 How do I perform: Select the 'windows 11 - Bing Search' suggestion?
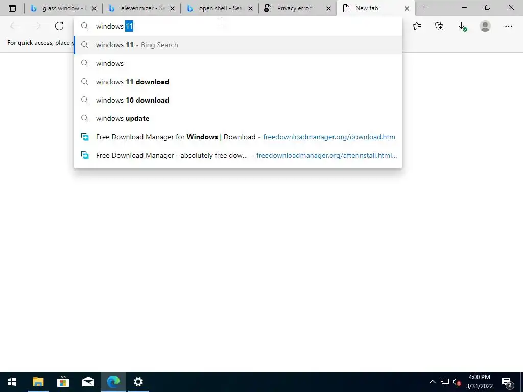238,45
